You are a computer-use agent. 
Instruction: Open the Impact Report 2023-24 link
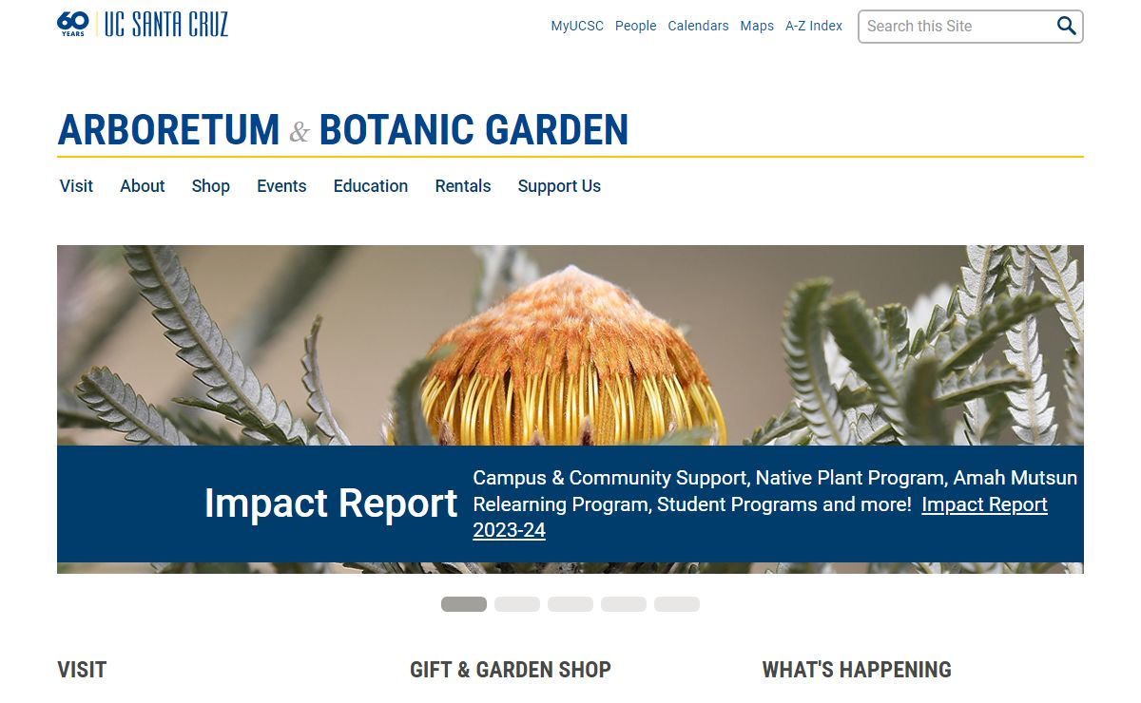pos(984,504)
